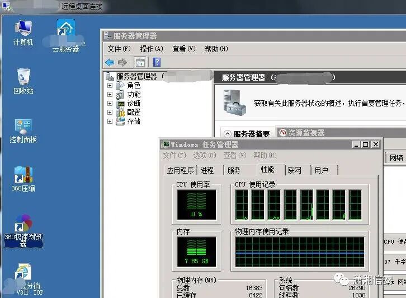
Task: Launch 360极速浏览器 from the desktop
Action: coord(23,230)
